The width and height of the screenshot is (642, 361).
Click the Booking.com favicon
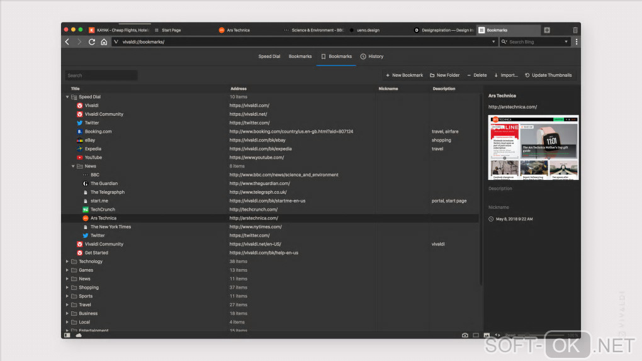point(79,131)
